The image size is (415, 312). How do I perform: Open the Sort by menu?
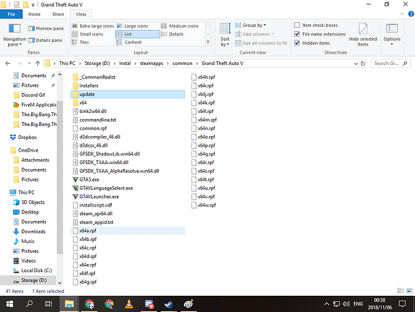[x=225, y=35]
